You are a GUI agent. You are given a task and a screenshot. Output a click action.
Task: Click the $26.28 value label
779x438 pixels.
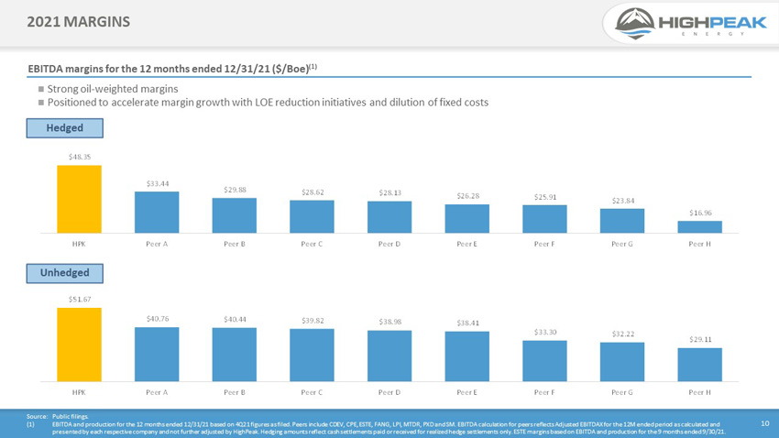tap(467, 196)
